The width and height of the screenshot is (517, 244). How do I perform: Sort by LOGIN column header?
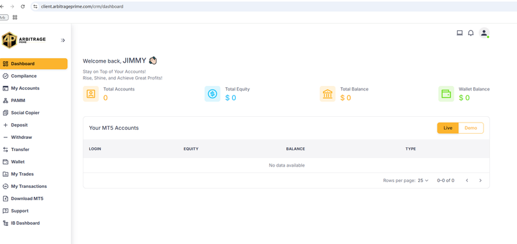click(x=95, y=149)
